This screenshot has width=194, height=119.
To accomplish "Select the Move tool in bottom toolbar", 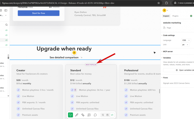I will point(70,115).
